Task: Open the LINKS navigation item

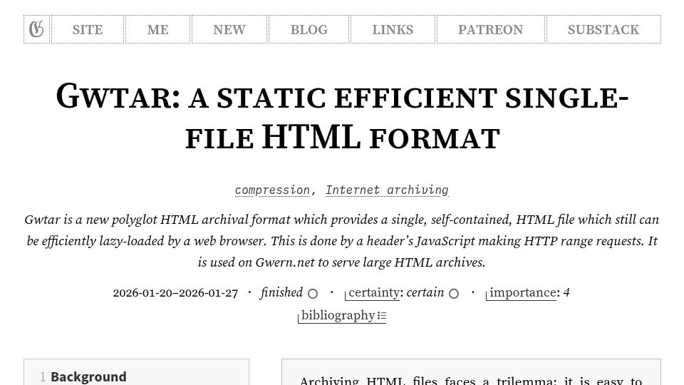Action: click(393, 29)
